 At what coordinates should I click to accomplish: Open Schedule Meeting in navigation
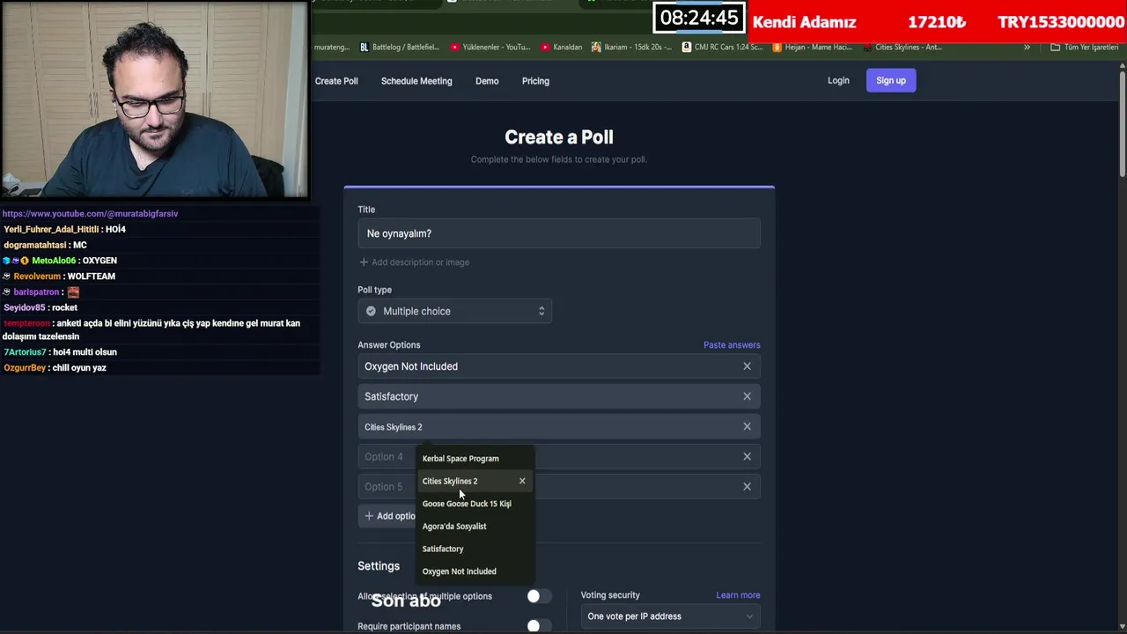[416, 81]
